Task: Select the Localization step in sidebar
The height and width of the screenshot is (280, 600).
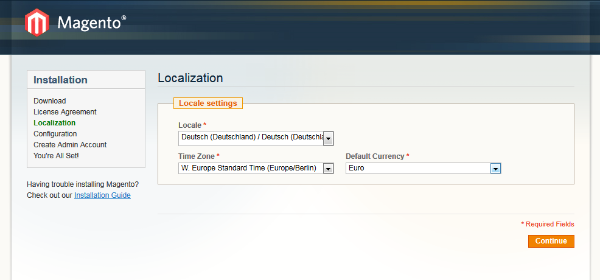Action: (x=54, y=123)
